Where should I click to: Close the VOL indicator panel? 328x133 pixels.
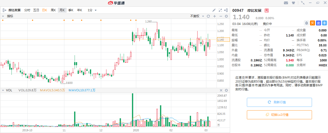pyautogui.click(x=221, y=90)
